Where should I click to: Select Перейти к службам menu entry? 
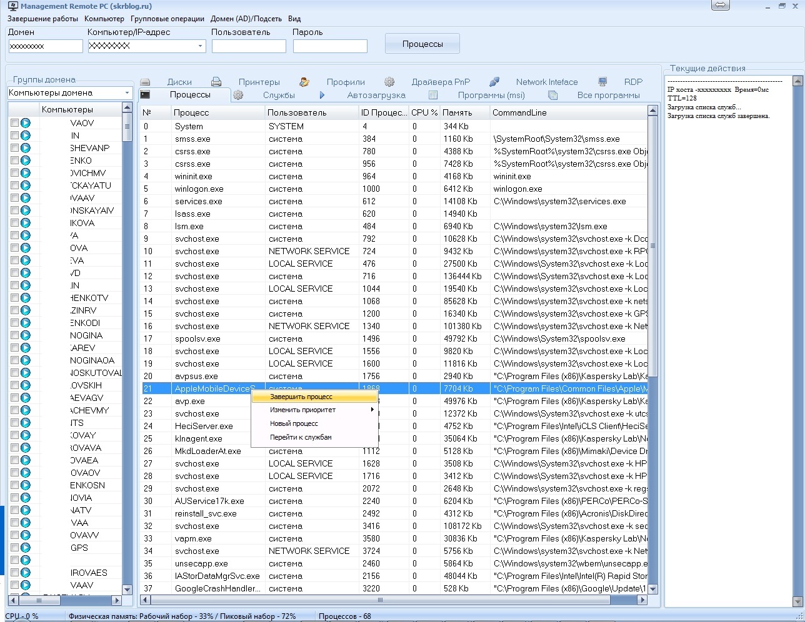click(301, 437)
